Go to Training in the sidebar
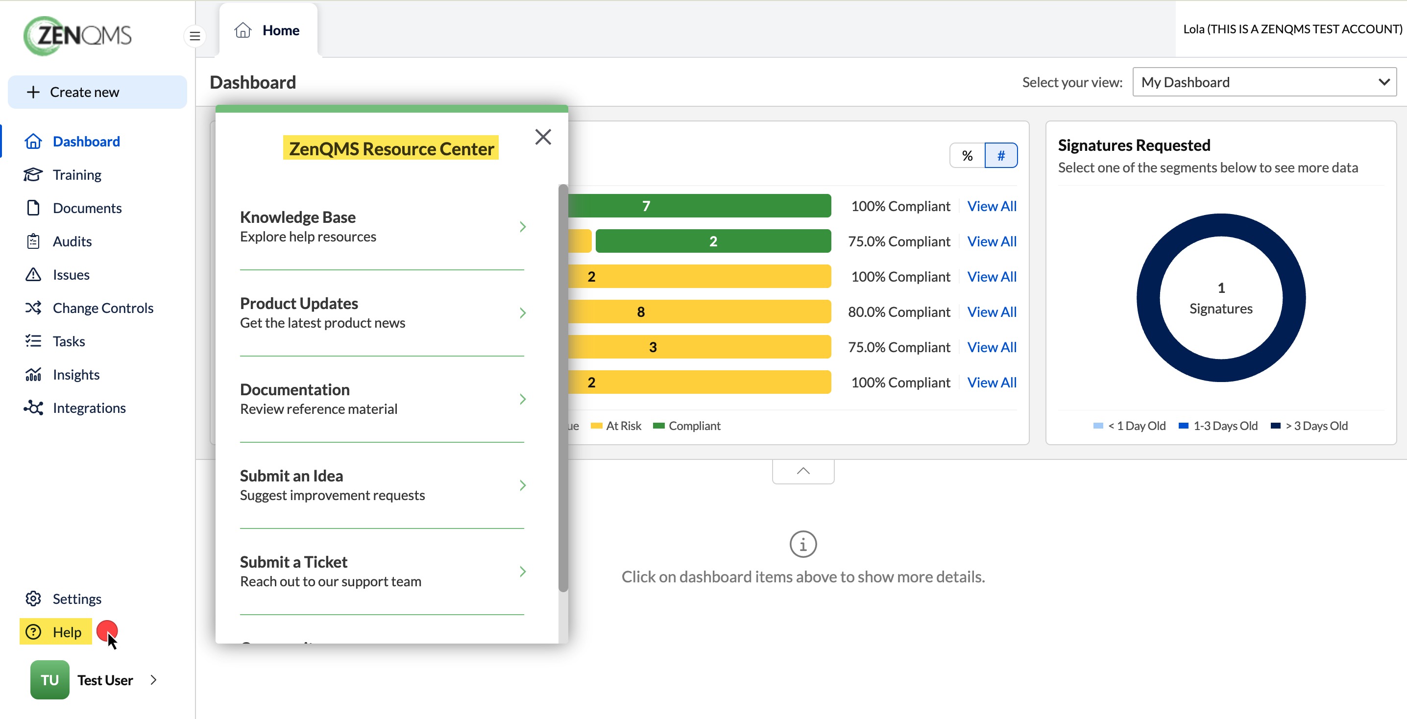The width and height of the screenshot is (1407, 719). [x=77, y=175]
